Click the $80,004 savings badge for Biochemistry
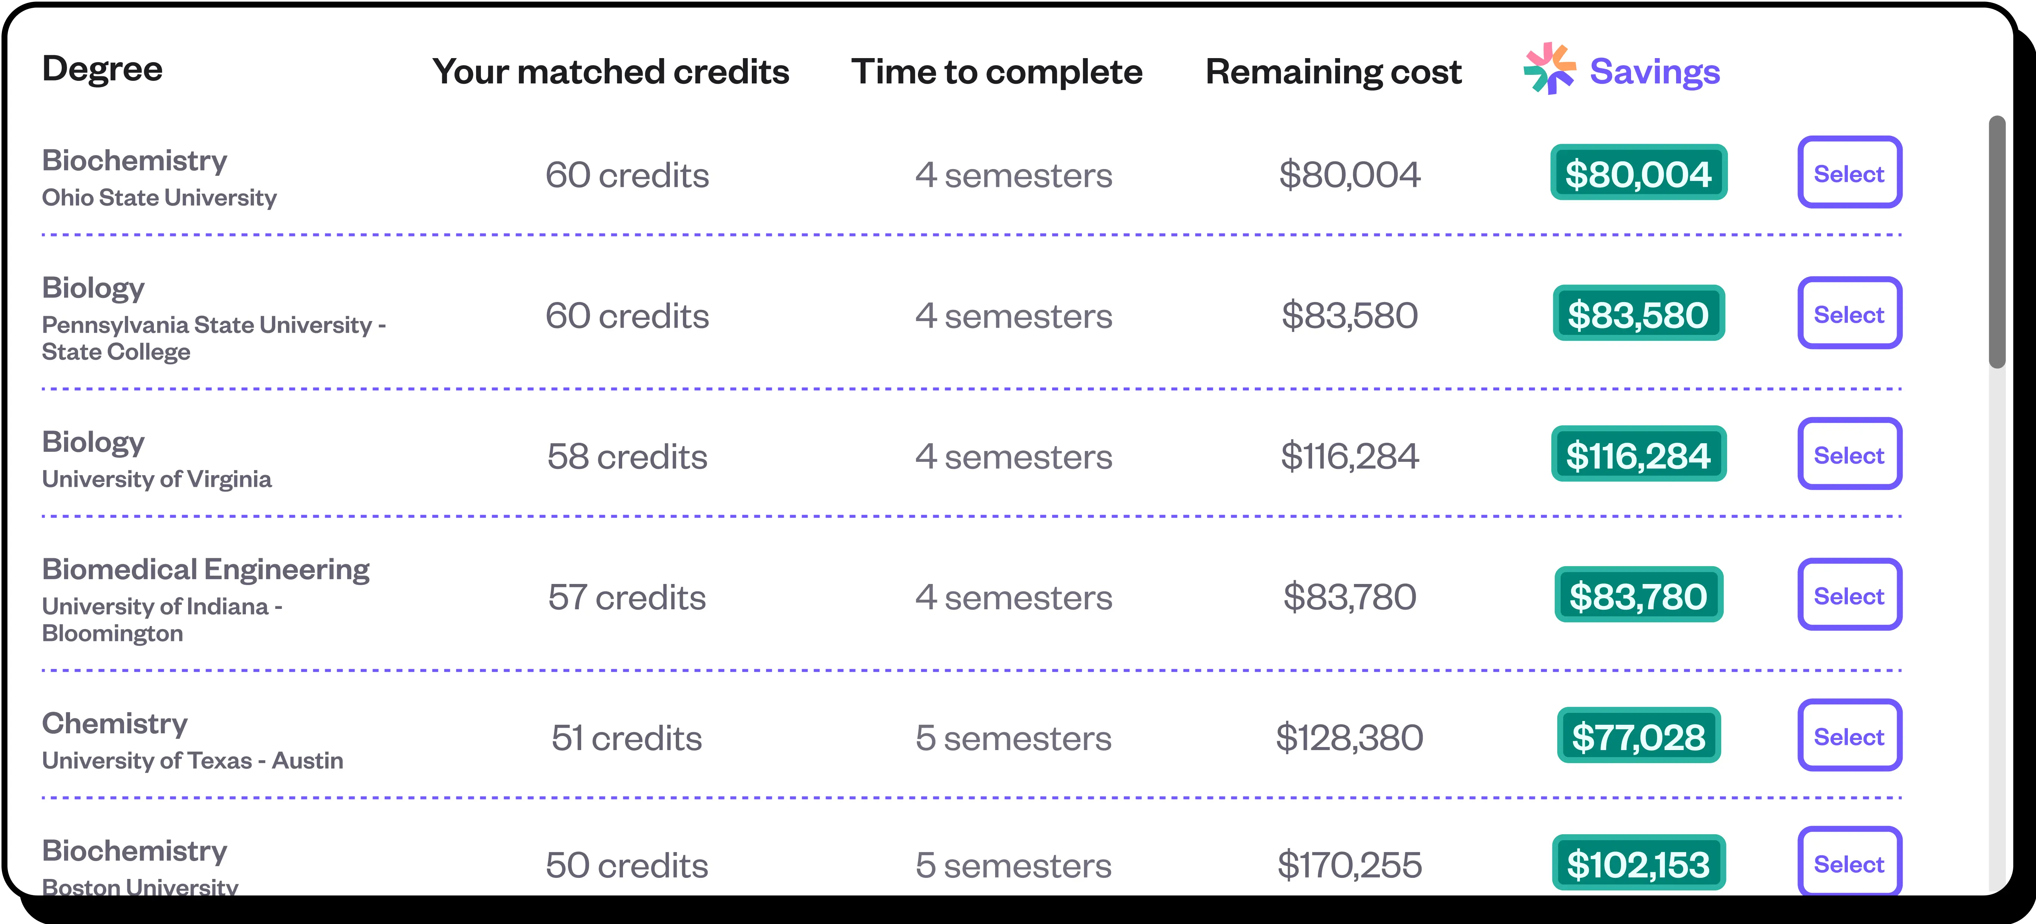 pyautogui.click(x=1638, y=172)
